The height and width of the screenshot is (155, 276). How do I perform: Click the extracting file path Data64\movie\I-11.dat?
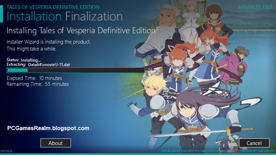click(x=49, y=65)
